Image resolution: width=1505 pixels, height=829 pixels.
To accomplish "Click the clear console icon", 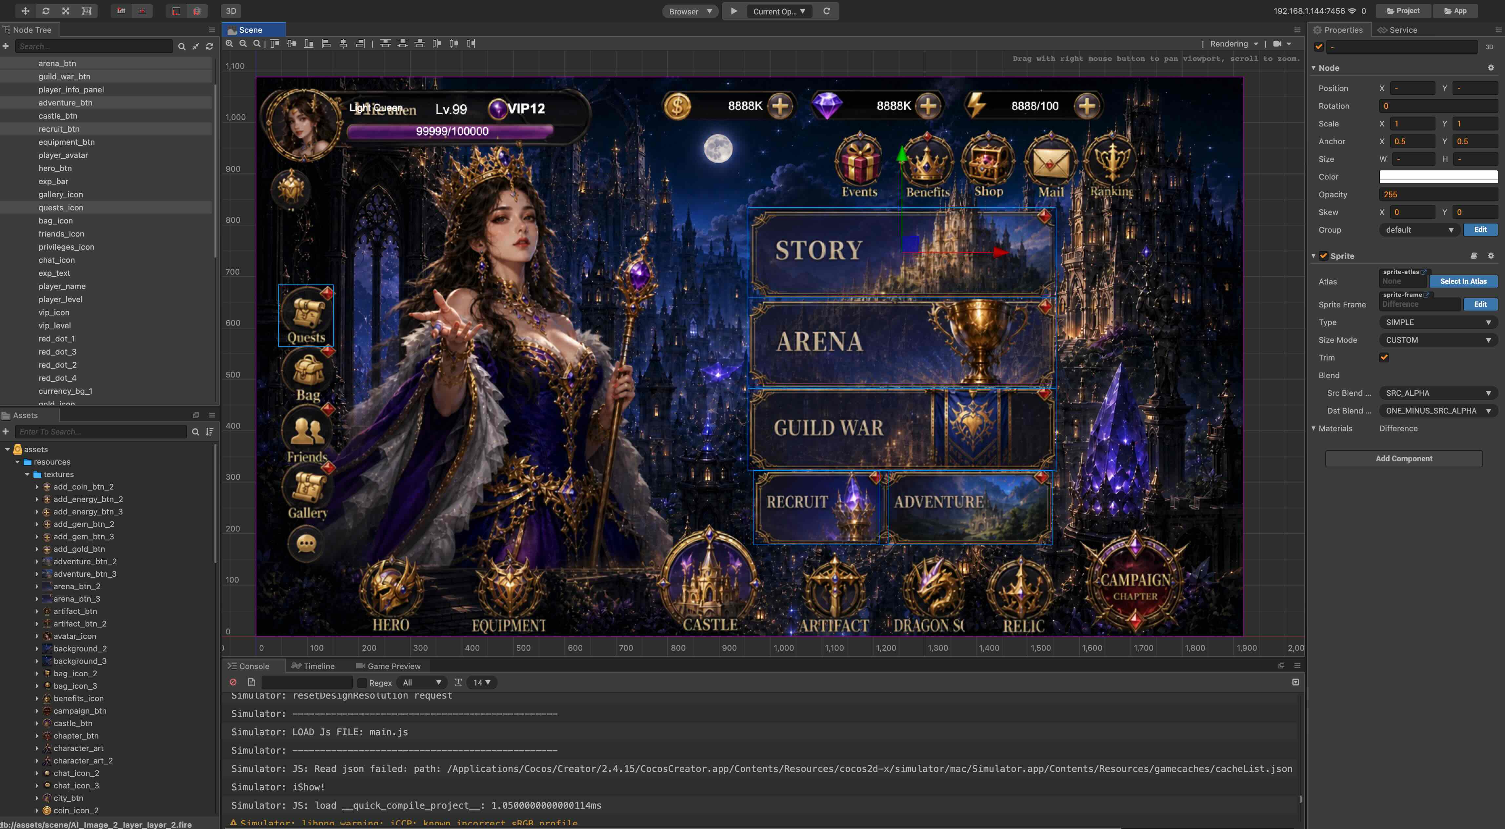I will coord(233,682).
